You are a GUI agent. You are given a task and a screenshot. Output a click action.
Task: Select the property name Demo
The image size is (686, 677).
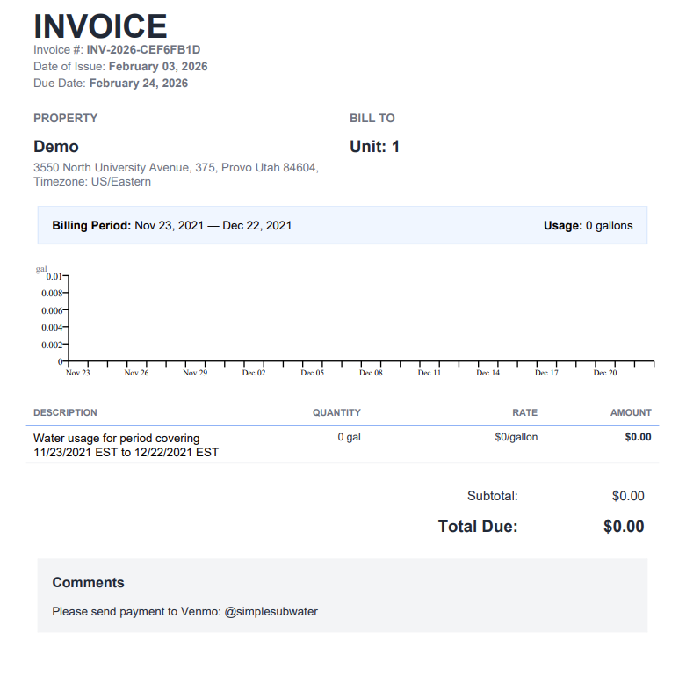pos(56,147)
